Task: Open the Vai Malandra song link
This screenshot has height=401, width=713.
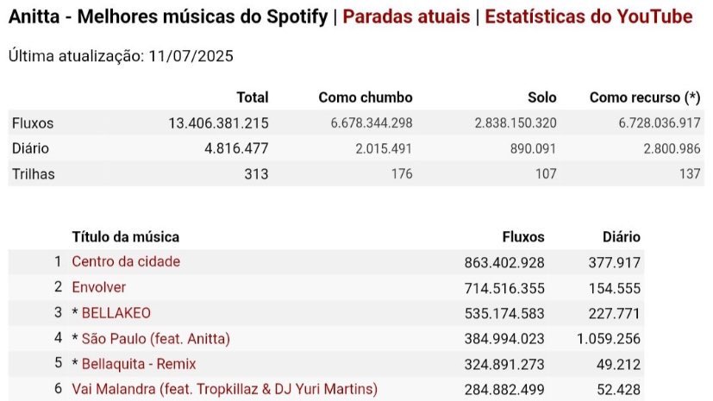Action: [x=225, y=389]
